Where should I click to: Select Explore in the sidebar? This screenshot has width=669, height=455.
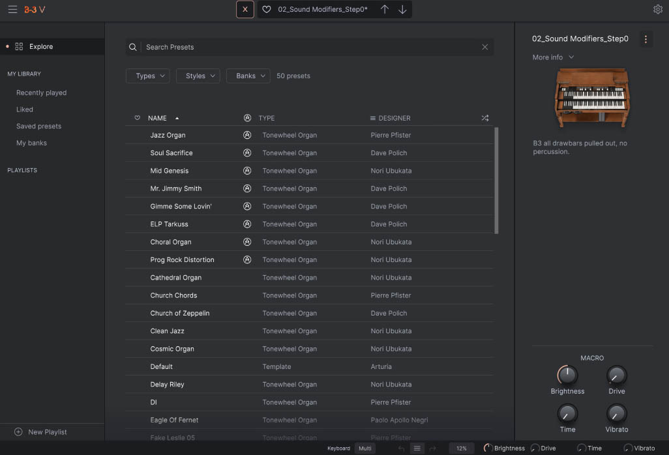point(41,47)
